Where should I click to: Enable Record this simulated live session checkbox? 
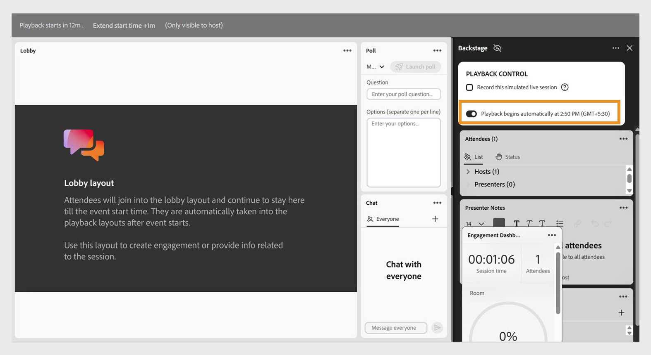(x=469, y=87)
